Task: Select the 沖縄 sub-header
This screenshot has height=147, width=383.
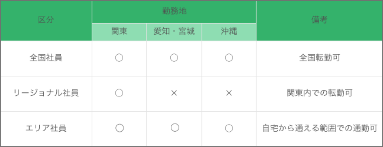Action: click(229, 32)
